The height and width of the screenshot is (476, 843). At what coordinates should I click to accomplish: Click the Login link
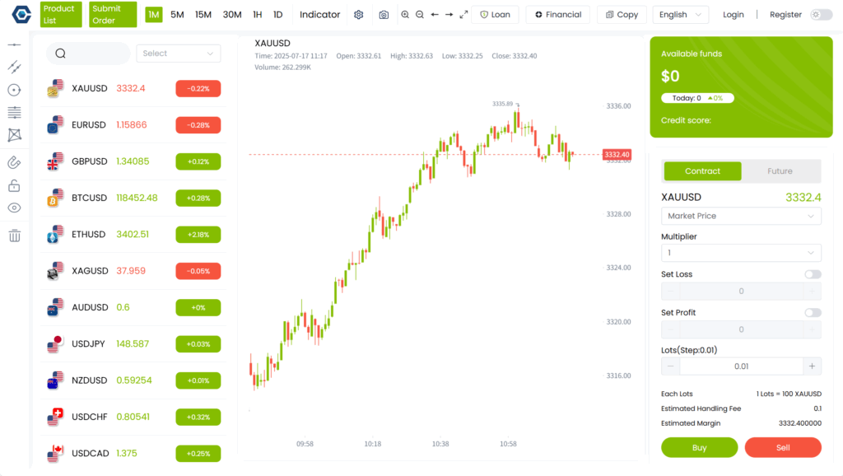pos(733,15)
